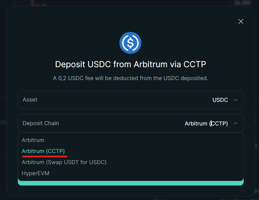Expand the Asset dropdown chevron
The image size is (259, 200).
tap(236, 100)
